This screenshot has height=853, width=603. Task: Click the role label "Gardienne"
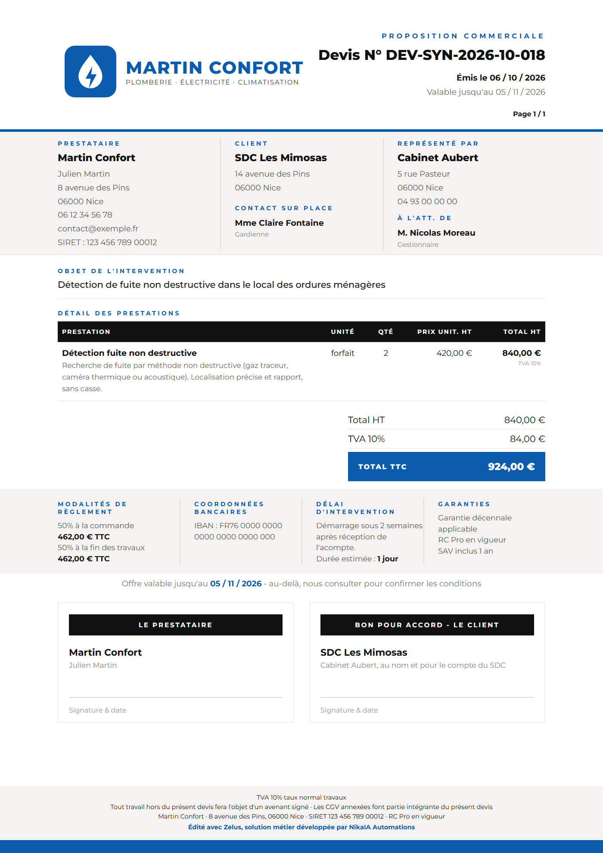(252, 234)
